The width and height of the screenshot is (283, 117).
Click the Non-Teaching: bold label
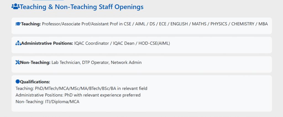click(35, 62)
